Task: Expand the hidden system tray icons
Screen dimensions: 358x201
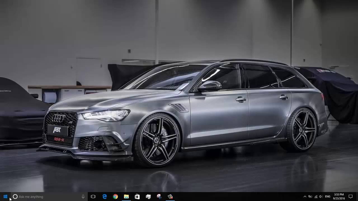Action: click(305, 197)
